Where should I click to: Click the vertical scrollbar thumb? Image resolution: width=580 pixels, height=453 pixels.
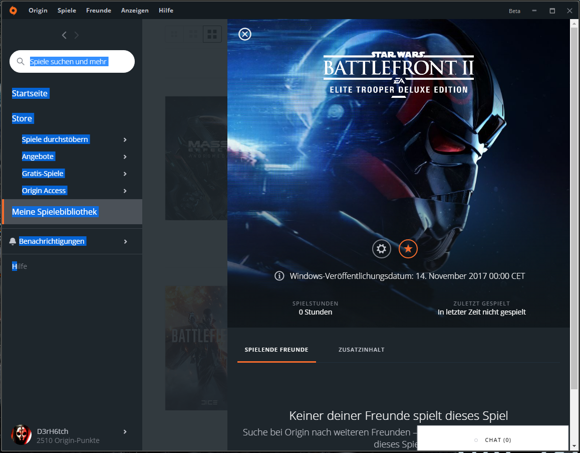point(574,209)
